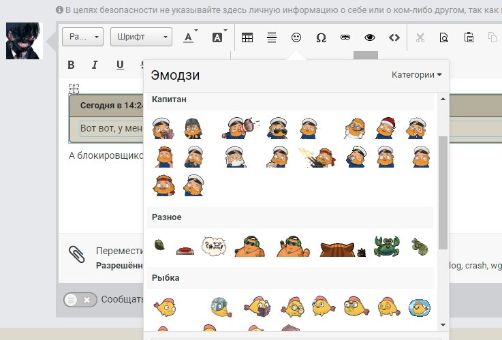Toggle the eye preview button
Viewport: 502px width, 340px height.
pyautogui.click(x=369, y=37)
